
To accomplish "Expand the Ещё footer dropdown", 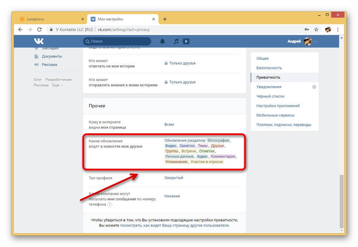I will coord(58,85).
